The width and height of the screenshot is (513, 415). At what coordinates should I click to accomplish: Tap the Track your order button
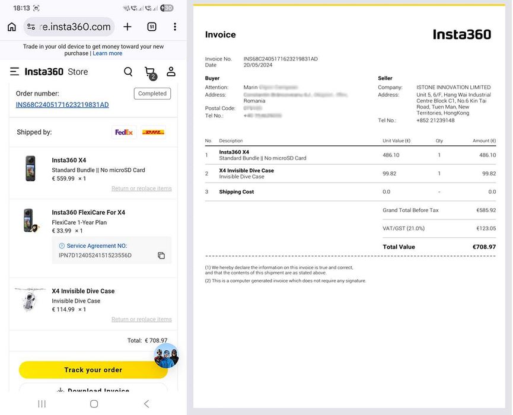coord(93,370)
